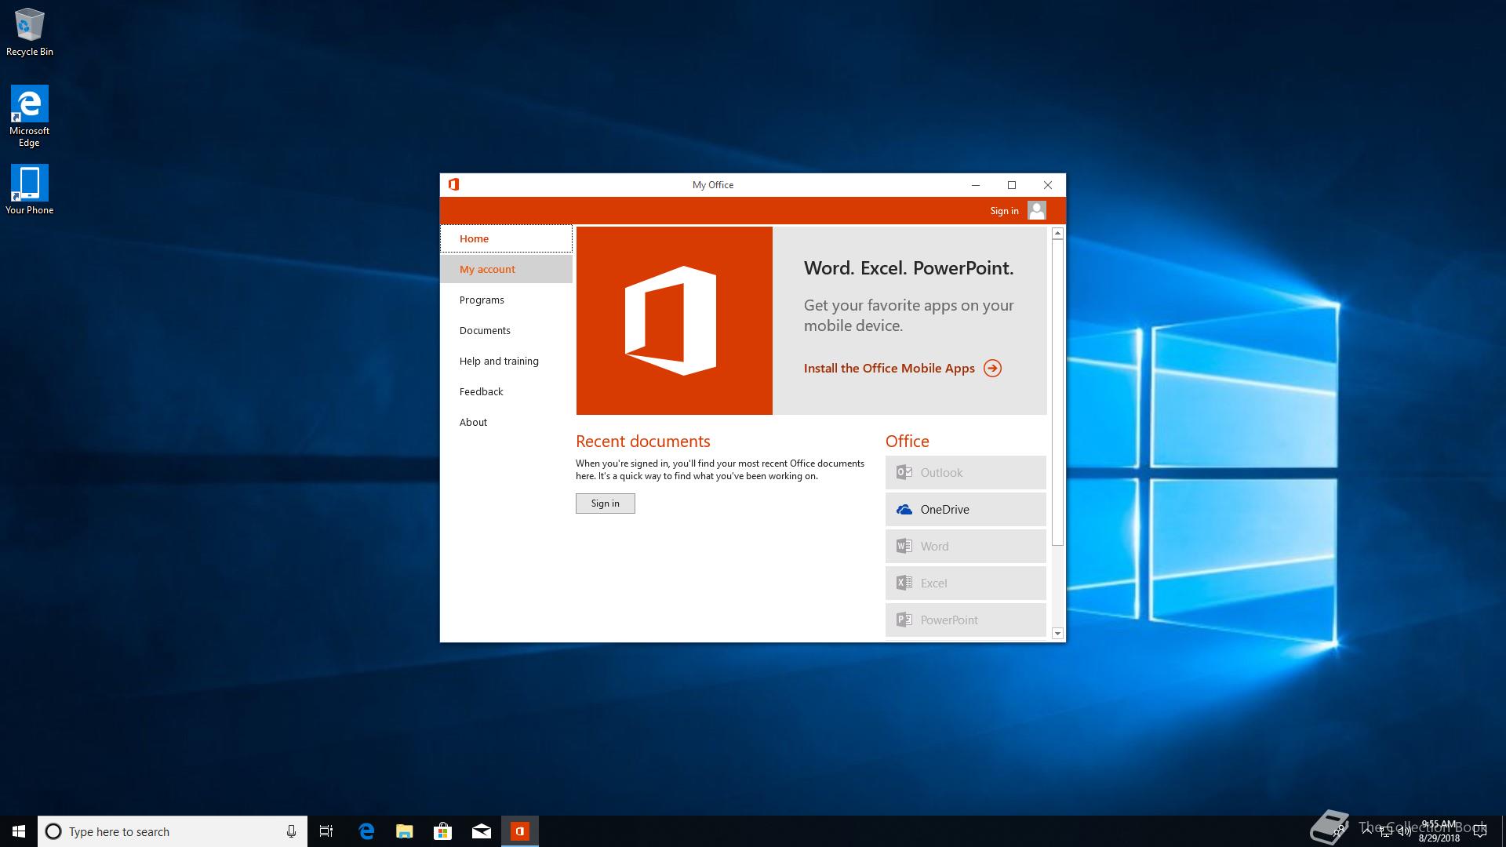Image resolution: width=1506 pixels, height=847 pixels.
Task: Open Task View from the taskbar
Action: pos(326,831)
